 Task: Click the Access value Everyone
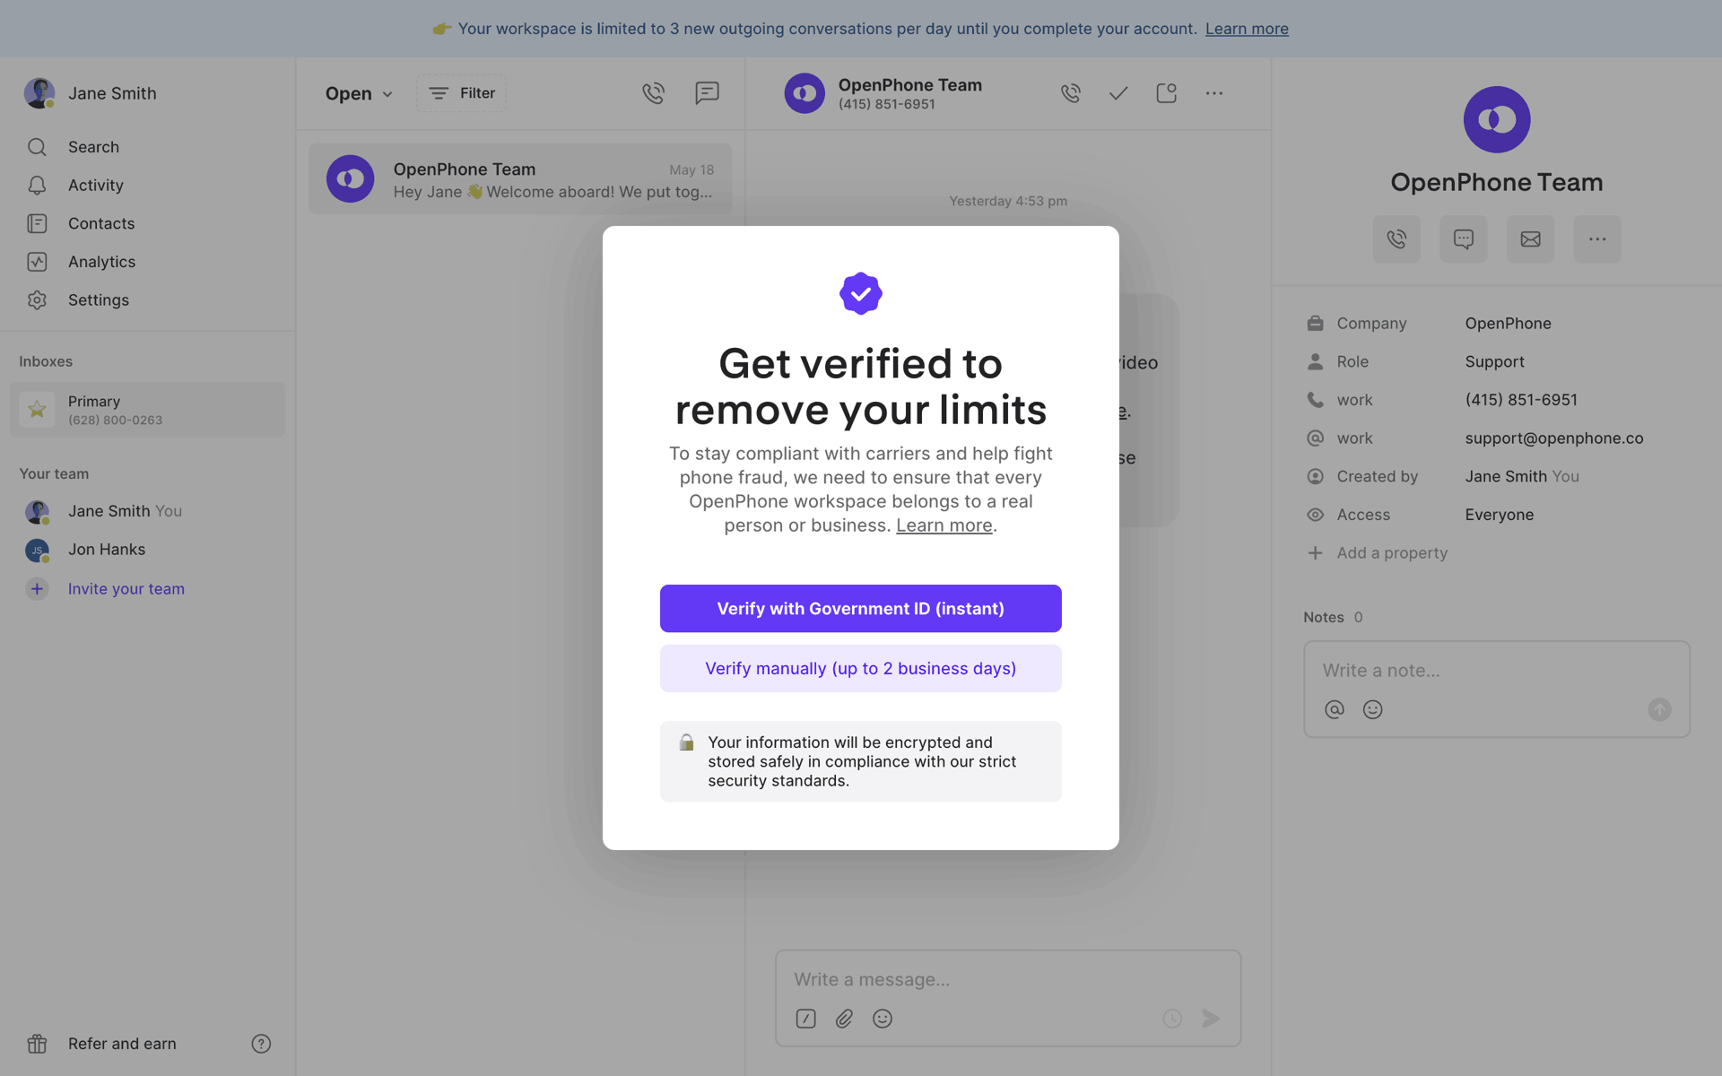(x=1500, y=515)
